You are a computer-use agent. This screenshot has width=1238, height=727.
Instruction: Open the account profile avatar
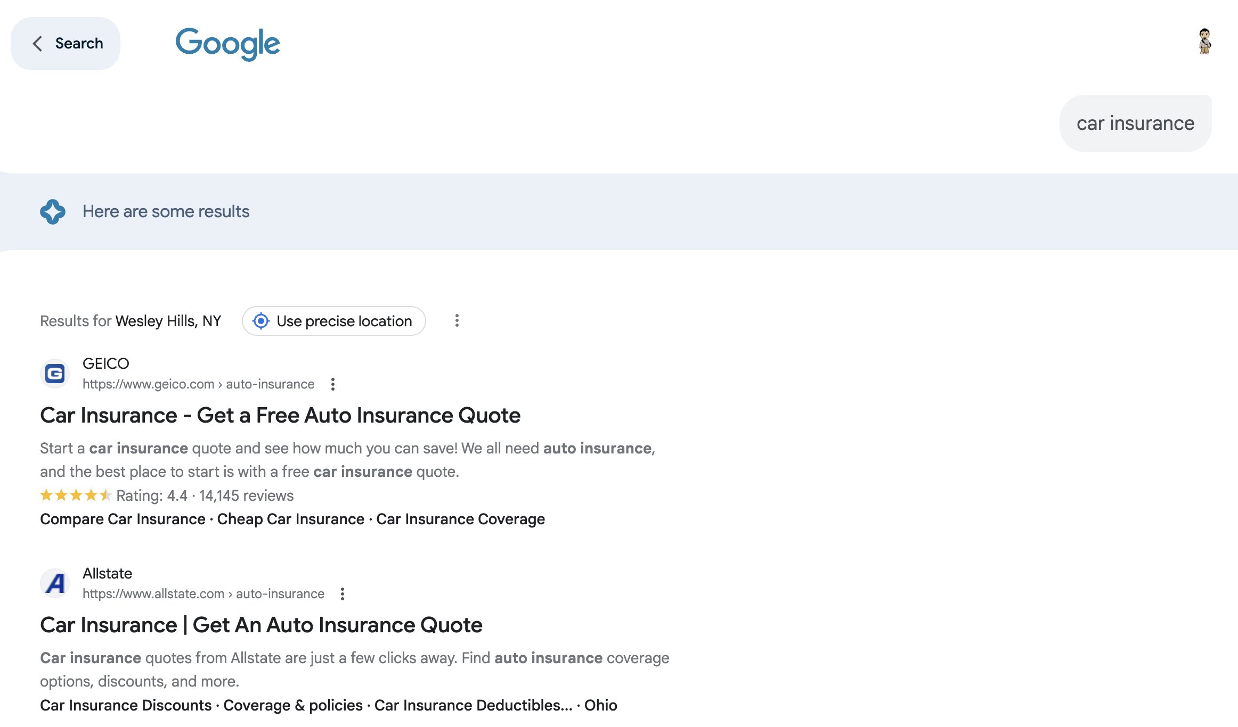[1204, 42]
